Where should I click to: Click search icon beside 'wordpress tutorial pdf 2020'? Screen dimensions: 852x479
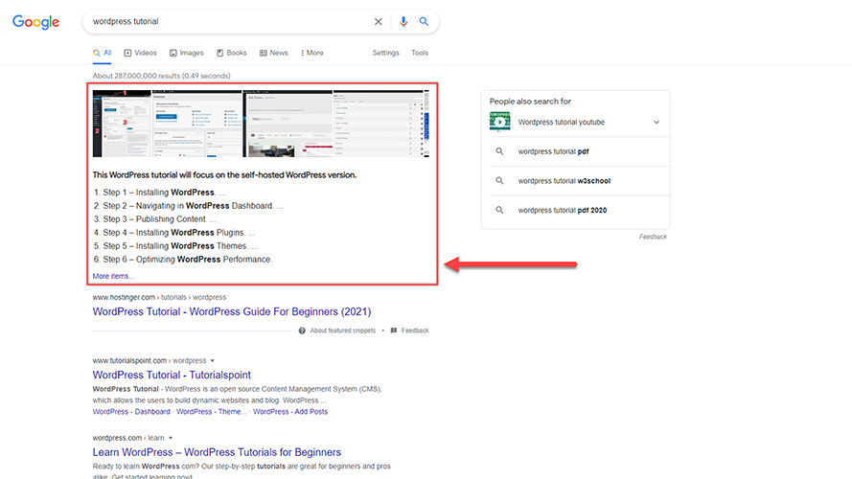tap(499, 210)
